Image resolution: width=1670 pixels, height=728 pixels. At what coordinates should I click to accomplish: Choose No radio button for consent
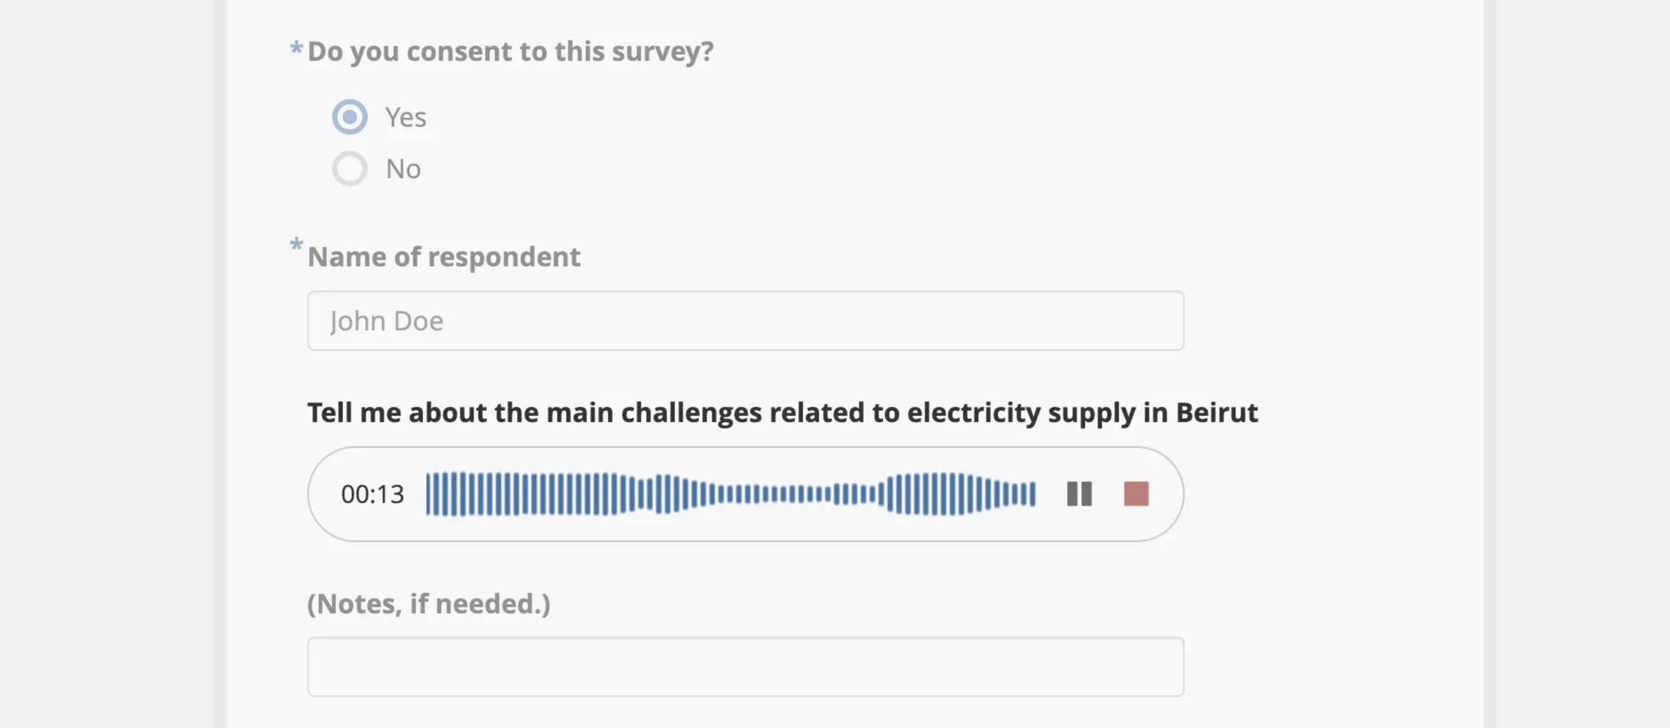[x=350, y=168]
